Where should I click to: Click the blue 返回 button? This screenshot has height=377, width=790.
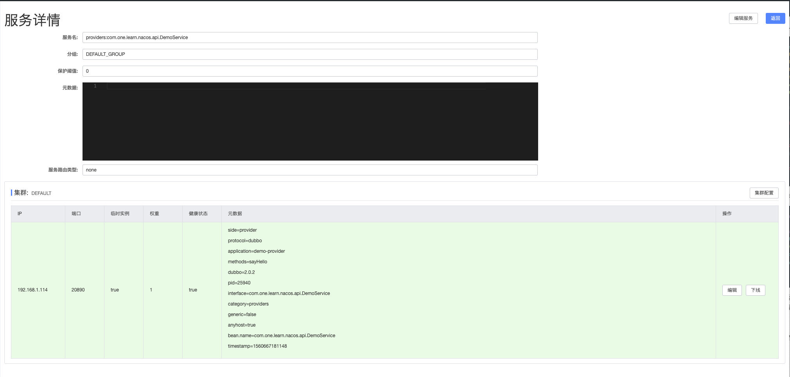[775, 18]
